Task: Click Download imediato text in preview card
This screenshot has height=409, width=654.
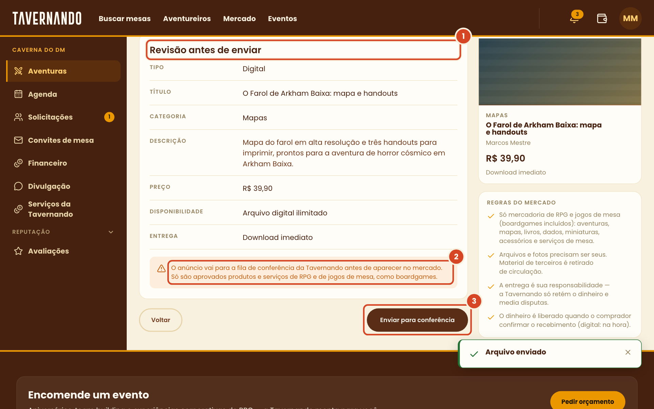Action: [x=516, y=172]
